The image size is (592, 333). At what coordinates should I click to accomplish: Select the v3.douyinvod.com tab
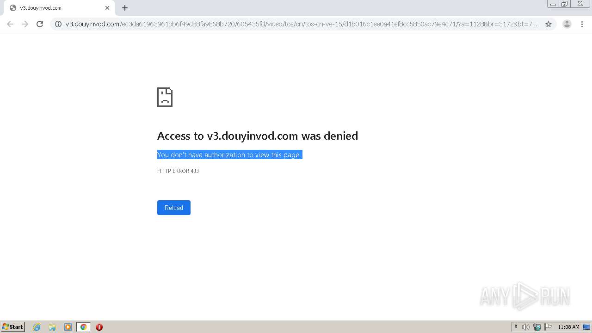[x=58, y=8]
